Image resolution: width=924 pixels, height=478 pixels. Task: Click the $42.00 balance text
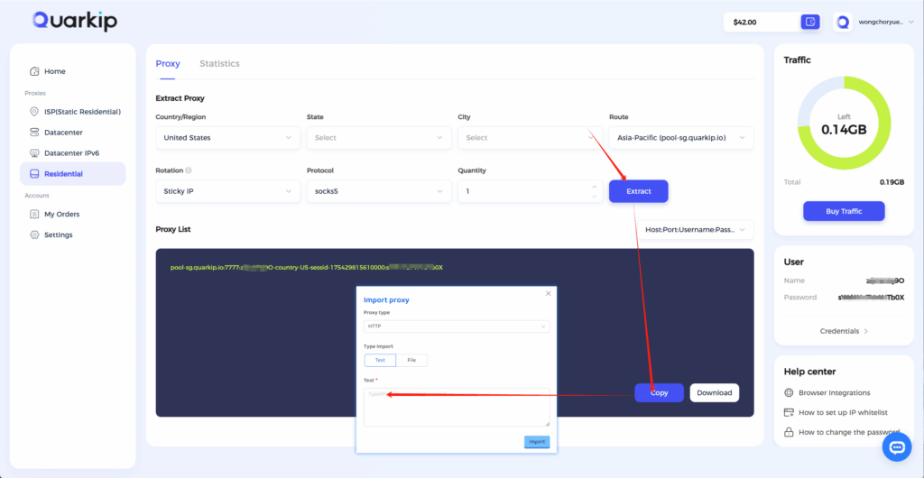point(744,23)
